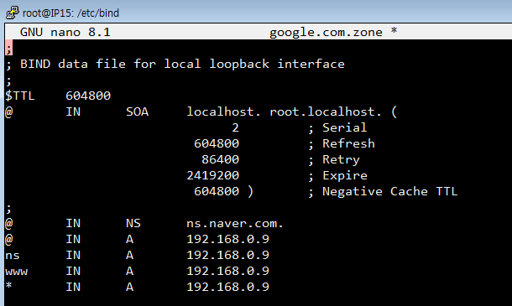Click the '; Refresh' comment

pos(342,144)
